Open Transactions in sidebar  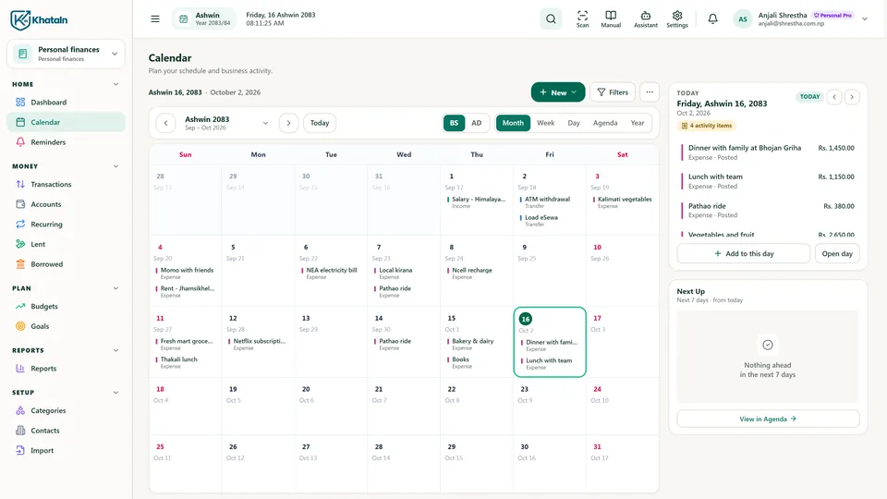pyautogui.click(x=66, y=185)
